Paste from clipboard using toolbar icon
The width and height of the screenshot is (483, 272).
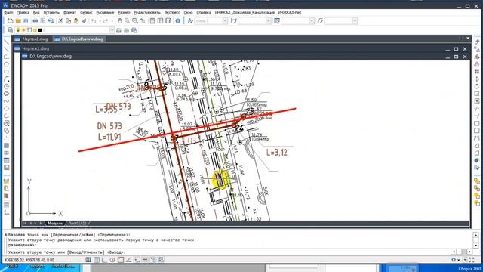pos(76,21)
